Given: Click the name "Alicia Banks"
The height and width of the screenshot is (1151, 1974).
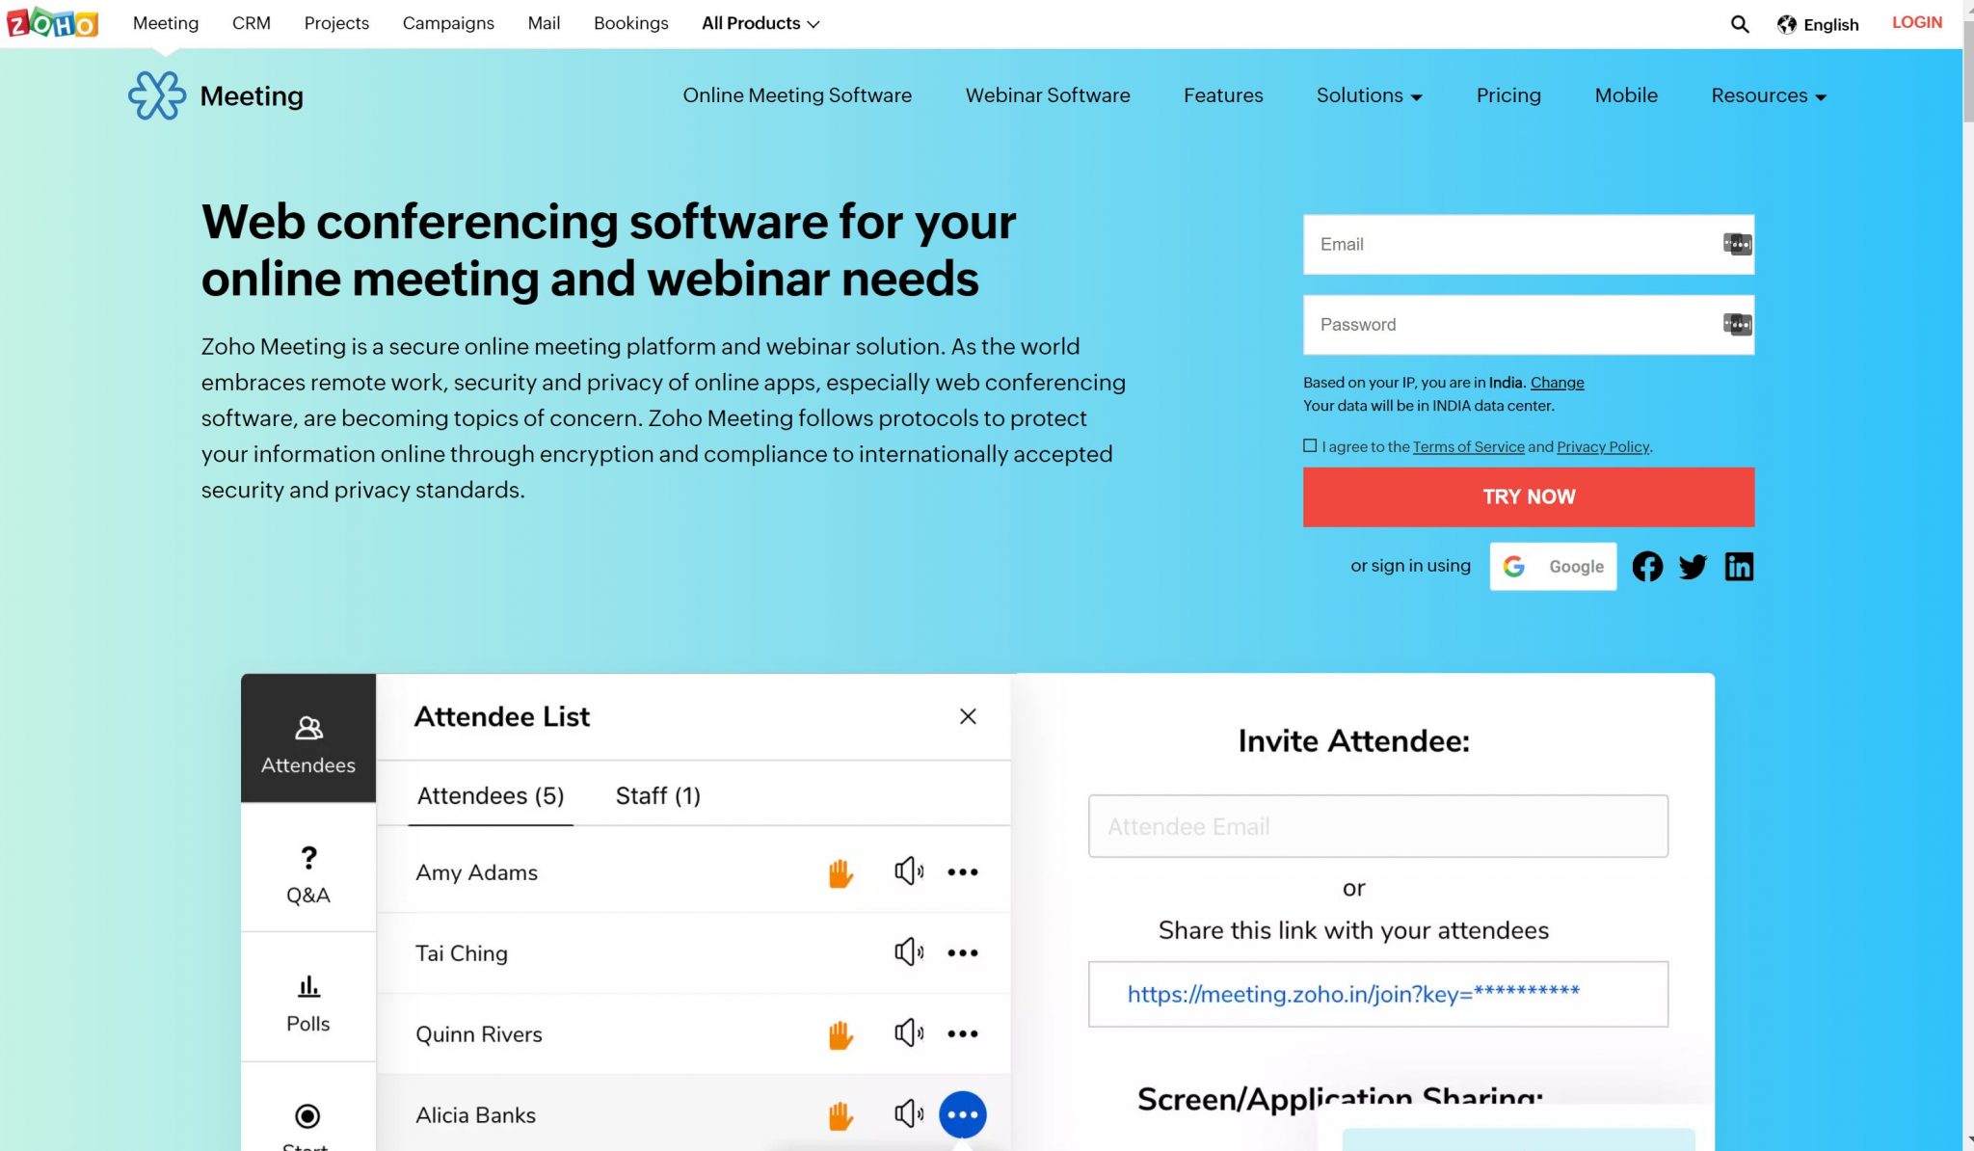Looking at the screenshot, I should 475,1115.
